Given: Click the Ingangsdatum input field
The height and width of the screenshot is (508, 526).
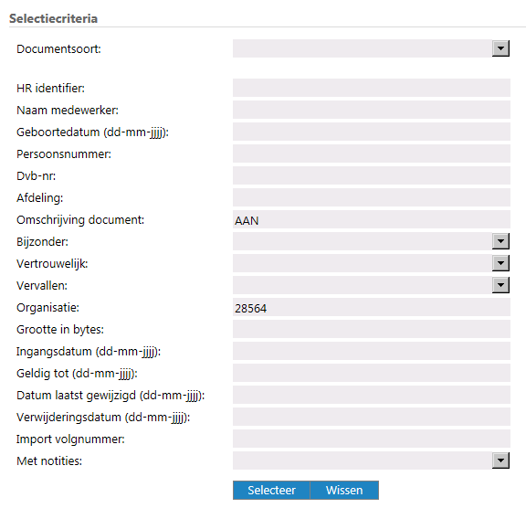Looking at the screenshot, I should [x=372, y=351].
